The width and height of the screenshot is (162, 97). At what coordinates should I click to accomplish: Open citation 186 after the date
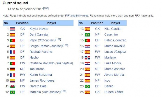(46, 8)
